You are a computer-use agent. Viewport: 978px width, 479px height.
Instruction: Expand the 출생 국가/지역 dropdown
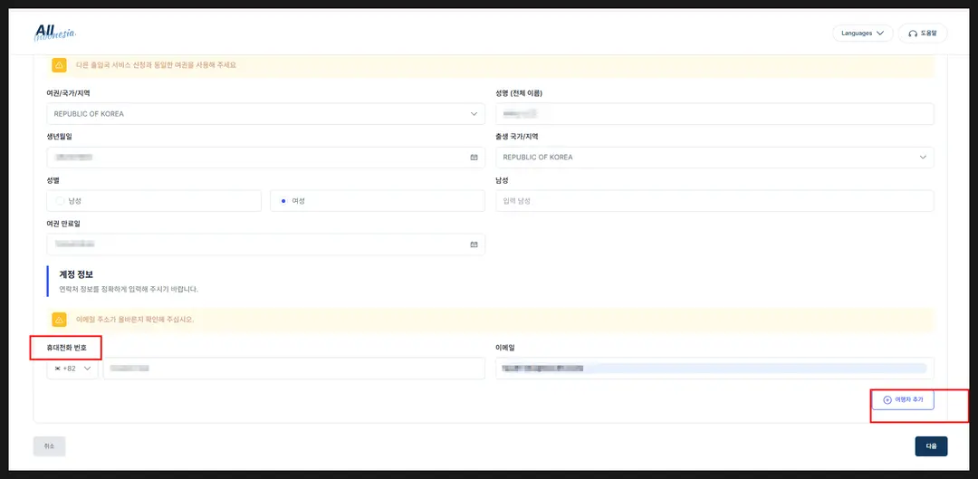714,158
